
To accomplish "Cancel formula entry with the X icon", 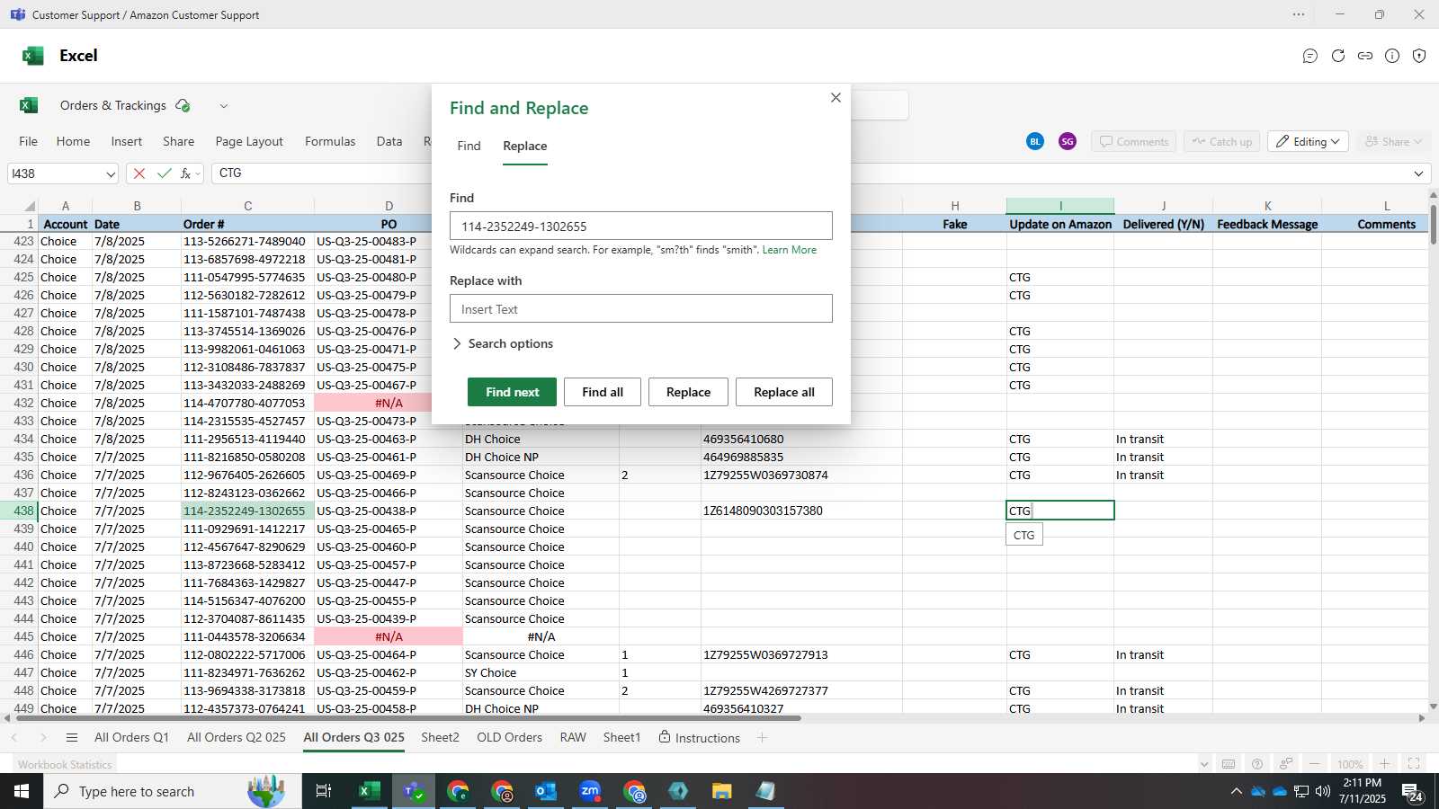I will (x=139, y=173).
